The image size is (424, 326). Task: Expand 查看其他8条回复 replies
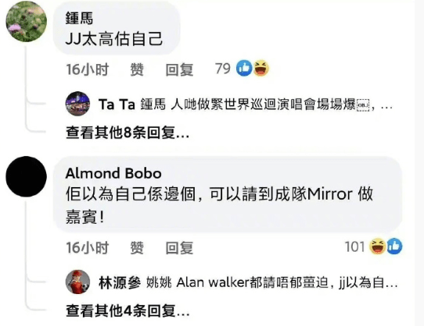point(128,133)
